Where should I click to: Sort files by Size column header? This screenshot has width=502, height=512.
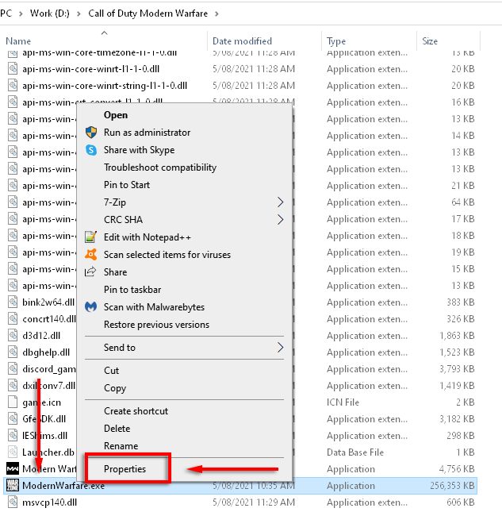[x=430, y=41]
